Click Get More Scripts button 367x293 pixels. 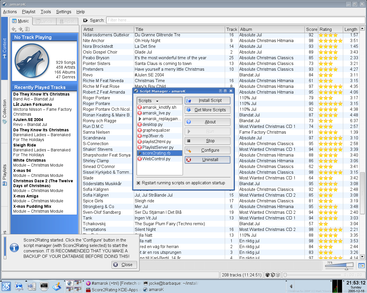tap(207, 110)
